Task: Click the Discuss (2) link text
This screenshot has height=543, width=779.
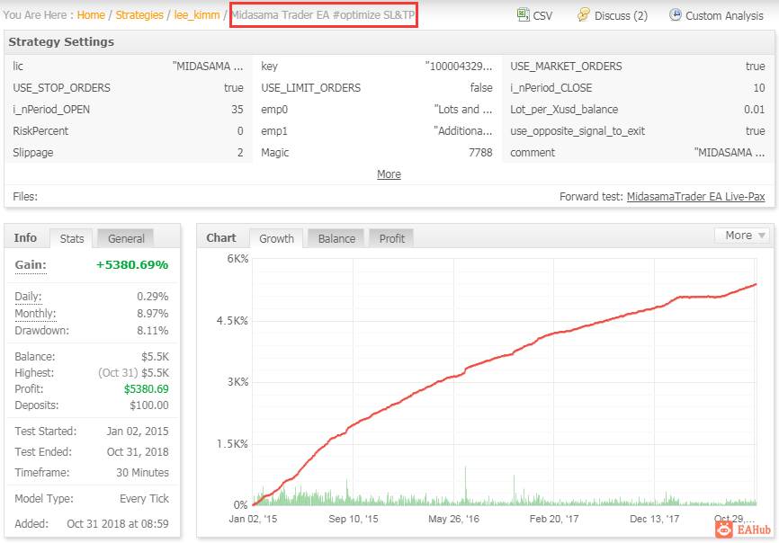Action: [x=621, y=16]
